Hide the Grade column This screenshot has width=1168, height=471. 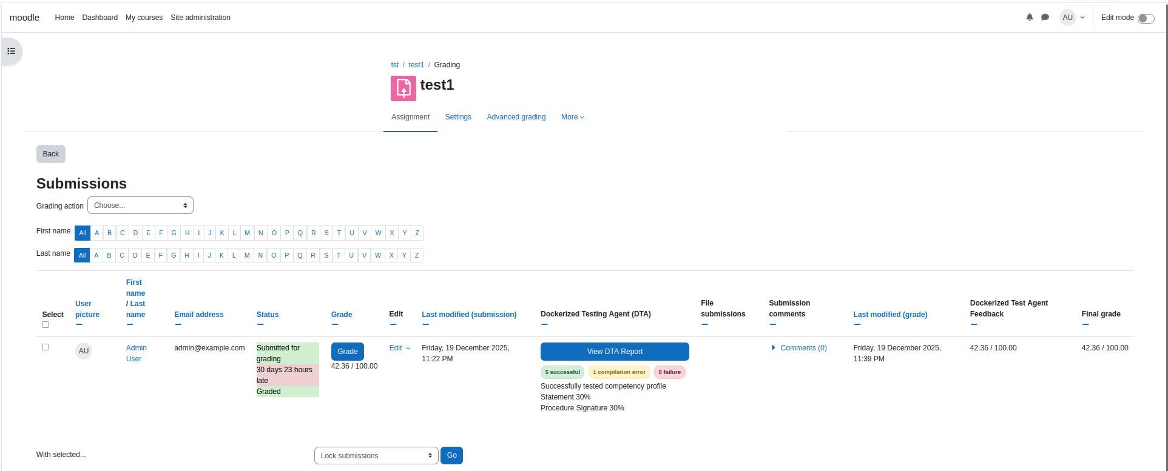click(x=335, y=325)
